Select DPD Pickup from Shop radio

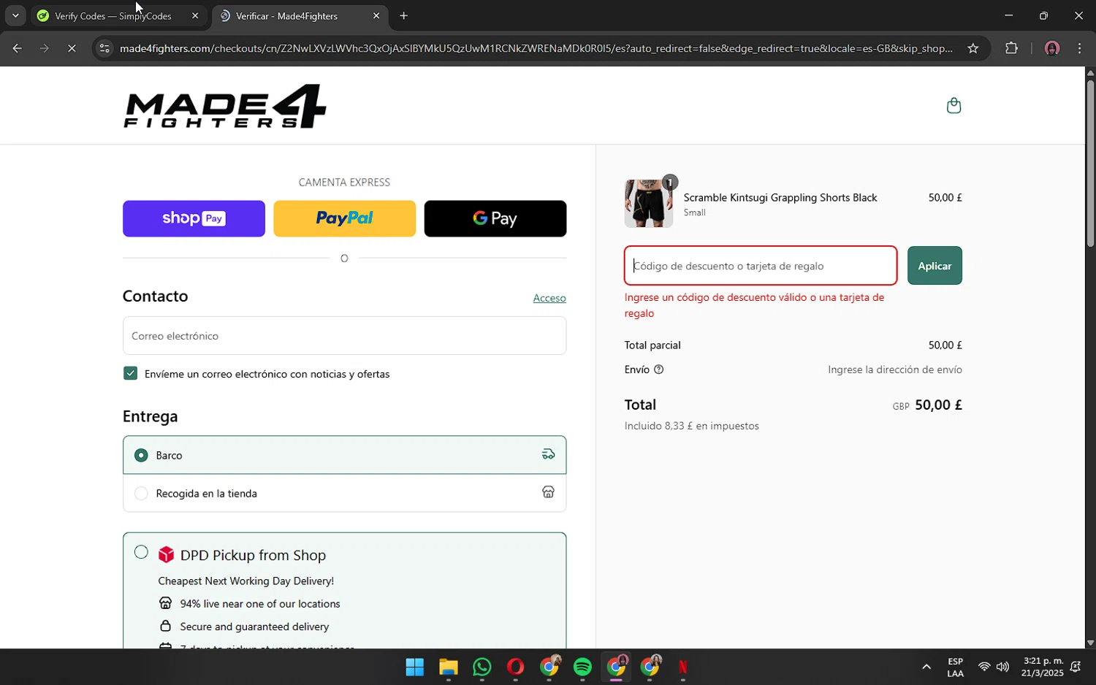141,552
